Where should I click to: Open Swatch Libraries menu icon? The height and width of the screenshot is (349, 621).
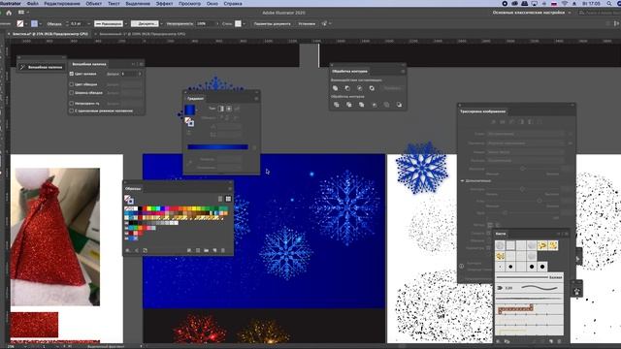click(127, 250)
